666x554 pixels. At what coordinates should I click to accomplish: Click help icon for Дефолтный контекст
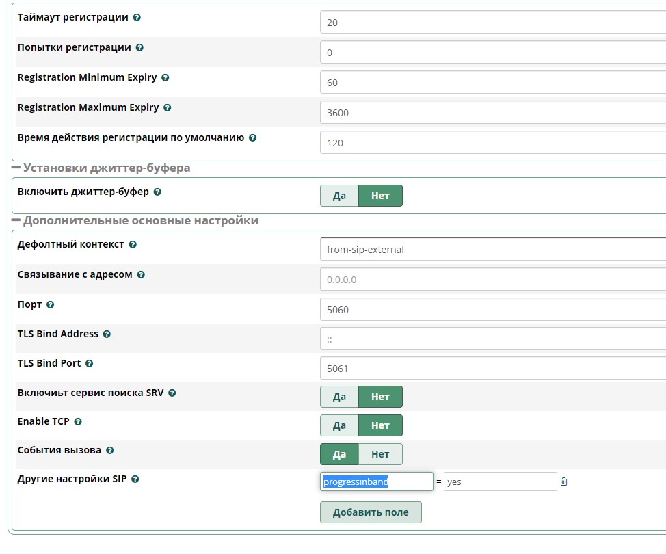133,245
